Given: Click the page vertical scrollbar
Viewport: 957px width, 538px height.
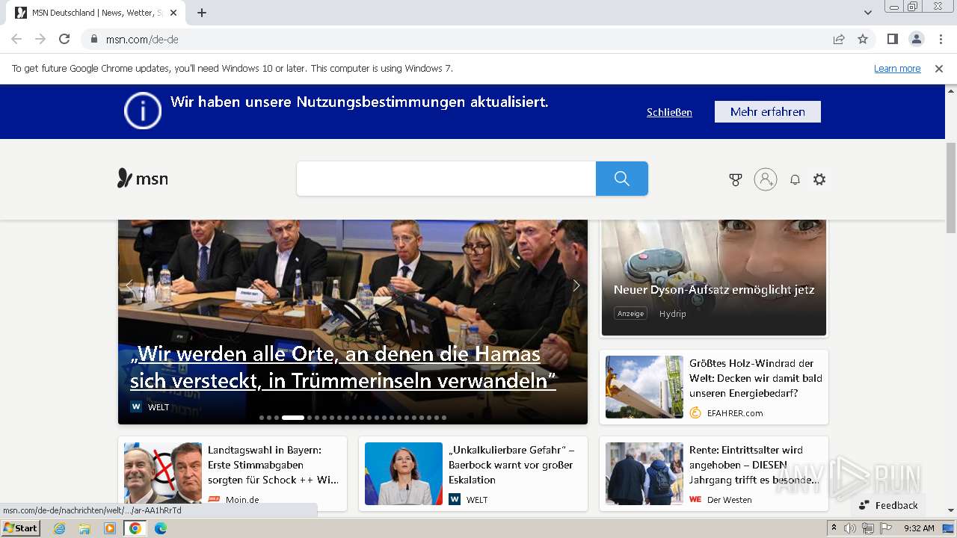Looking at the screenshot, I should point(951,187).
